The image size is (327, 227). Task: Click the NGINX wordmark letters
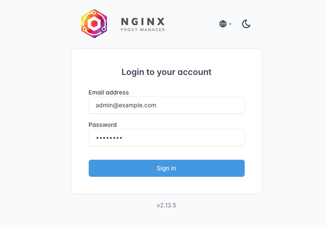pyautogui.click(x=143, y=22)
